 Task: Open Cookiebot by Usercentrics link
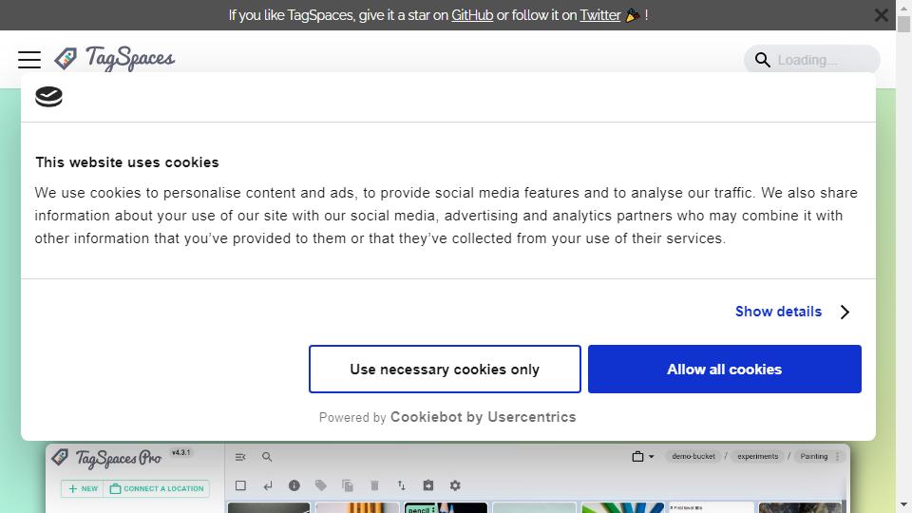click(484, 417)
